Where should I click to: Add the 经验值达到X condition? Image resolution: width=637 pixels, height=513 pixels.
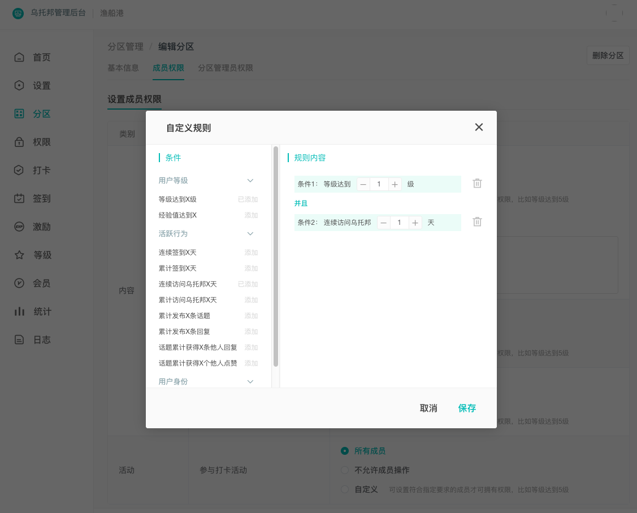[x=251, y=215]
